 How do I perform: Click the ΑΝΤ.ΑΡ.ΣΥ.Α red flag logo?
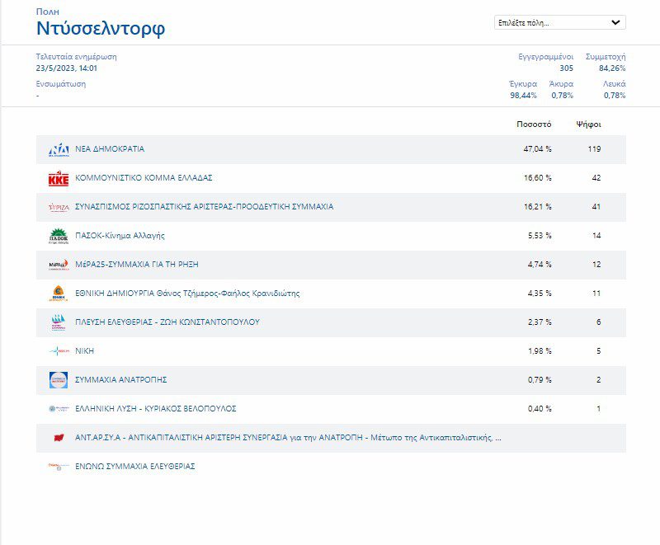[x=59, y=438]
